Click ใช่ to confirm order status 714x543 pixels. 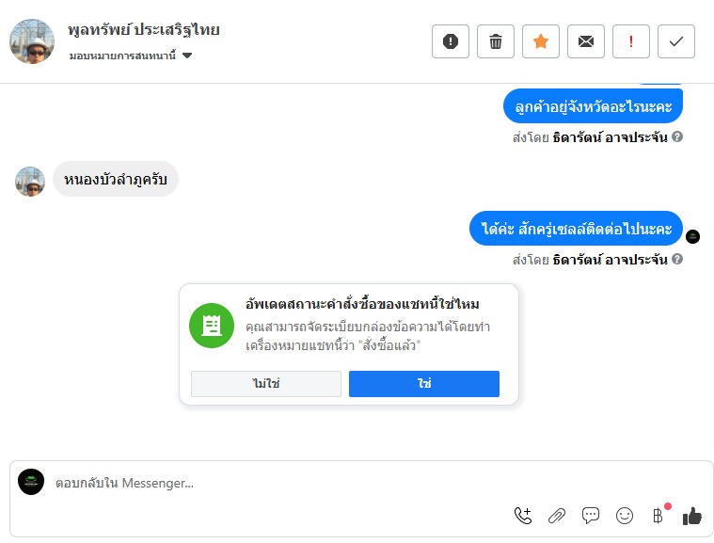(424, 384)
